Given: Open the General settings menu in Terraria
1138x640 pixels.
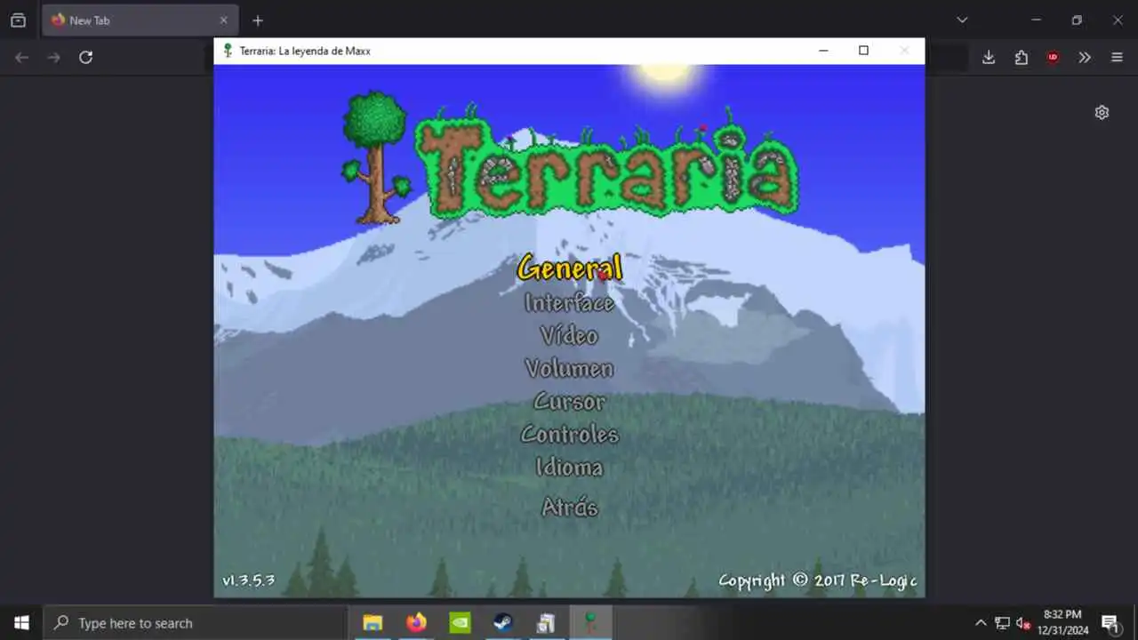Looking at the screenshot, I should [569, 268].
